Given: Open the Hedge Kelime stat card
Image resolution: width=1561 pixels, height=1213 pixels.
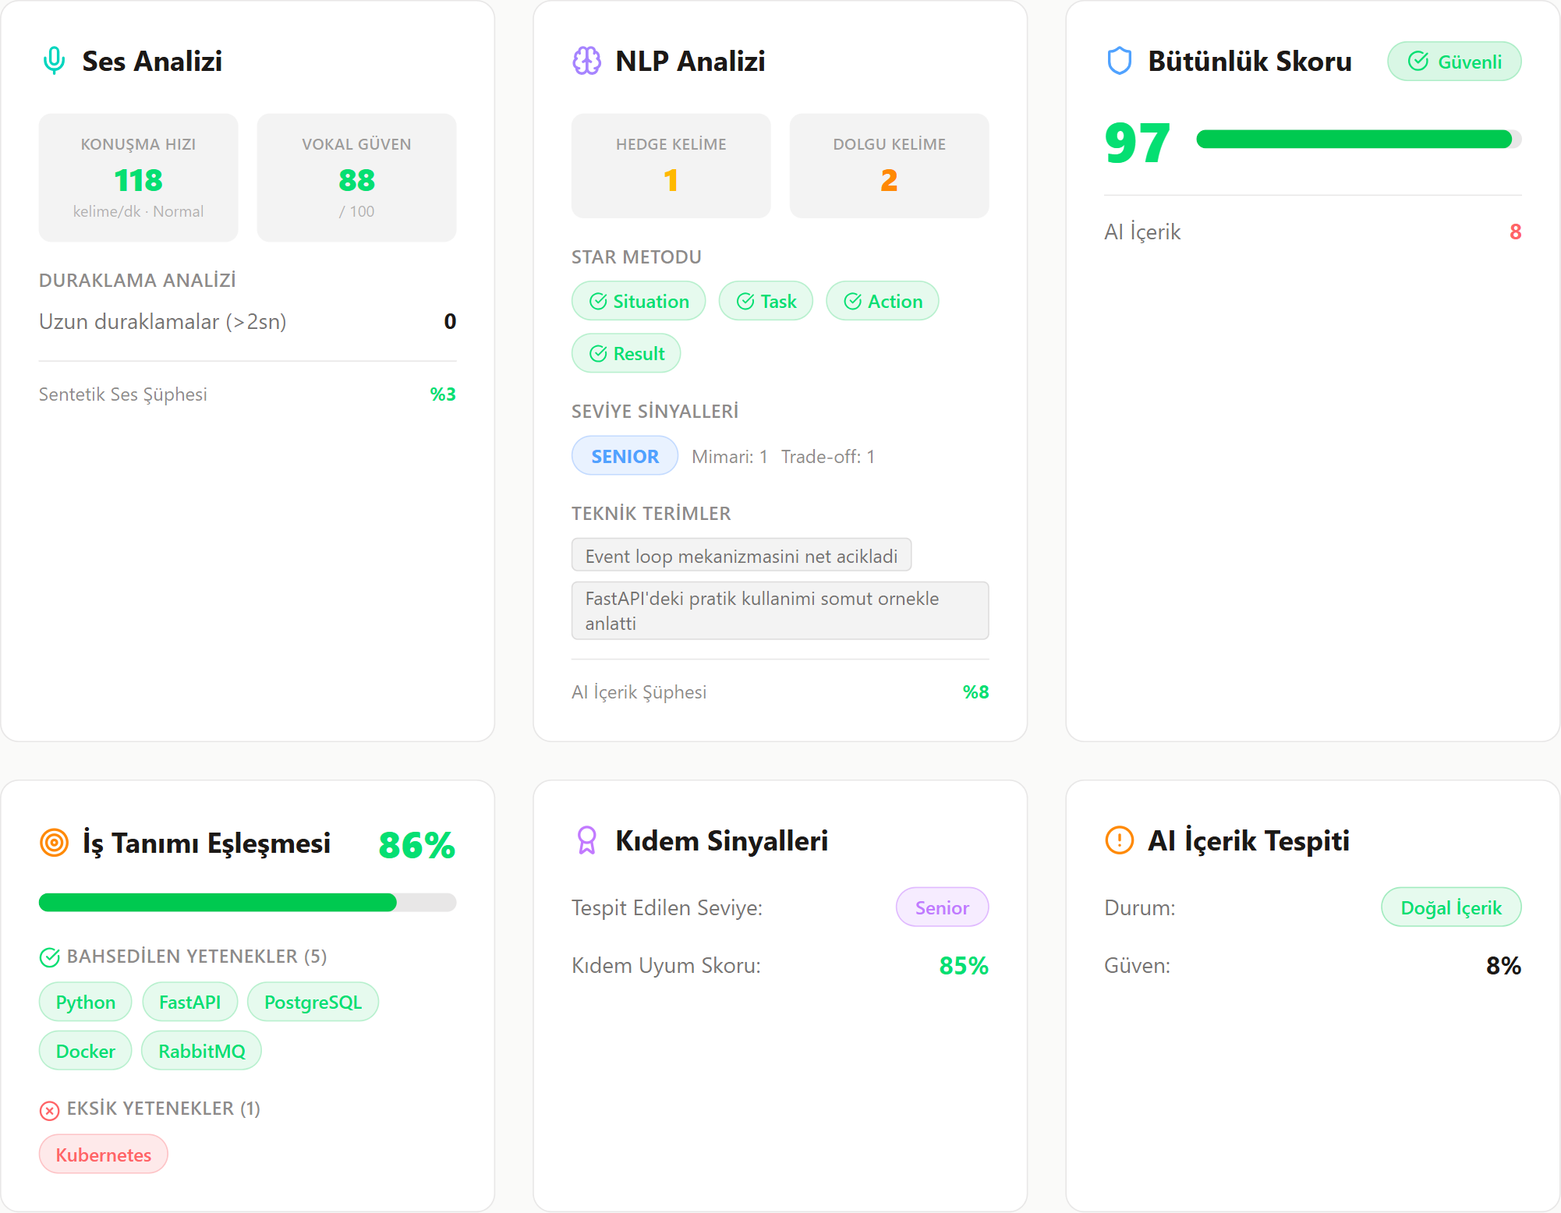Looking at the screenshot, I should coord(671,166).
